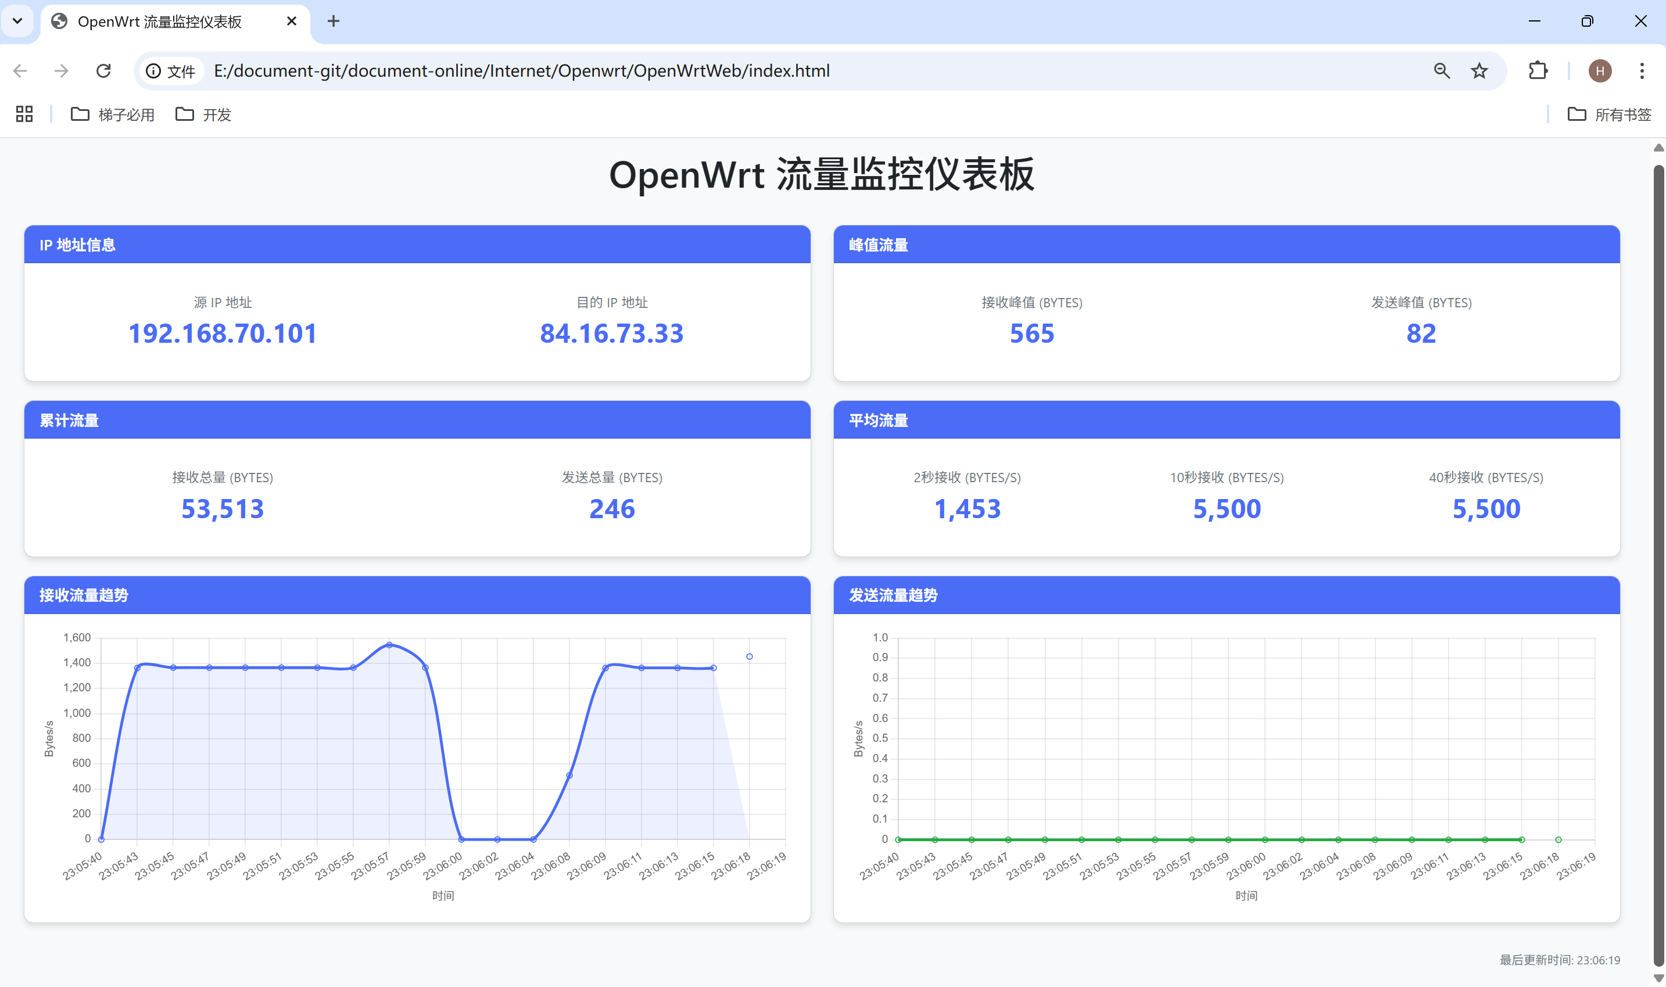The image size is (1666, 987).
Task: Expand the tab search dropdown arrow
Action: 18,21
